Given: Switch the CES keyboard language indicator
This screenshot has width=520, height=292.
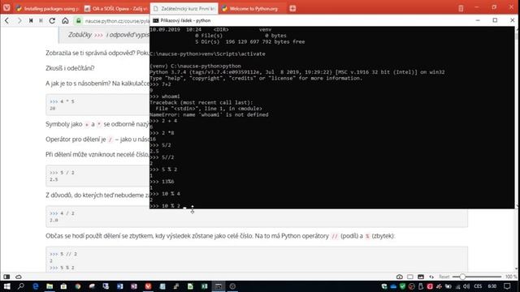Looking at the screenshot, I should (x=478, y=286).
